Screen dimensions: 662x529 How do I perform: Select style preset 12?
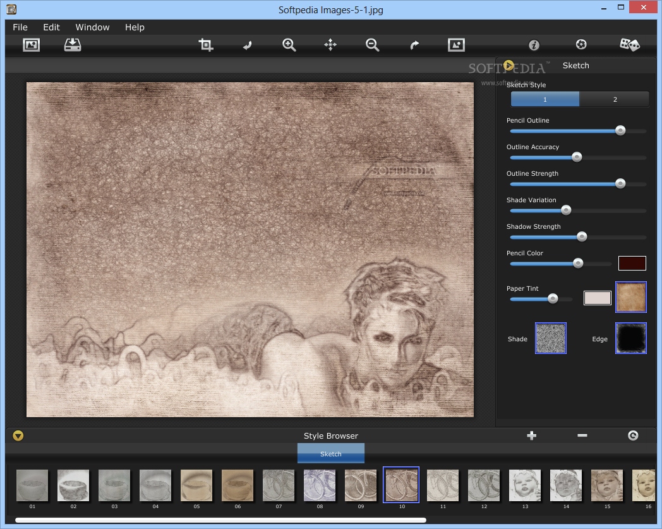pos(484,485)
